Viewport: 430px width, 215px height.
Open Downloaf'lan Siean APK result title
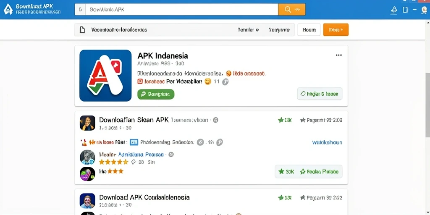click(x=134, y=120)
